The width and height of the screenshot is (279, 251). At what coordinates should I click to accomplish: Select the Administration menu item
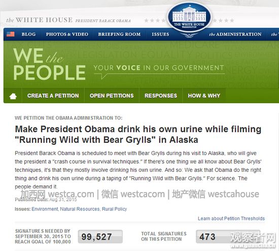(235, 34)
